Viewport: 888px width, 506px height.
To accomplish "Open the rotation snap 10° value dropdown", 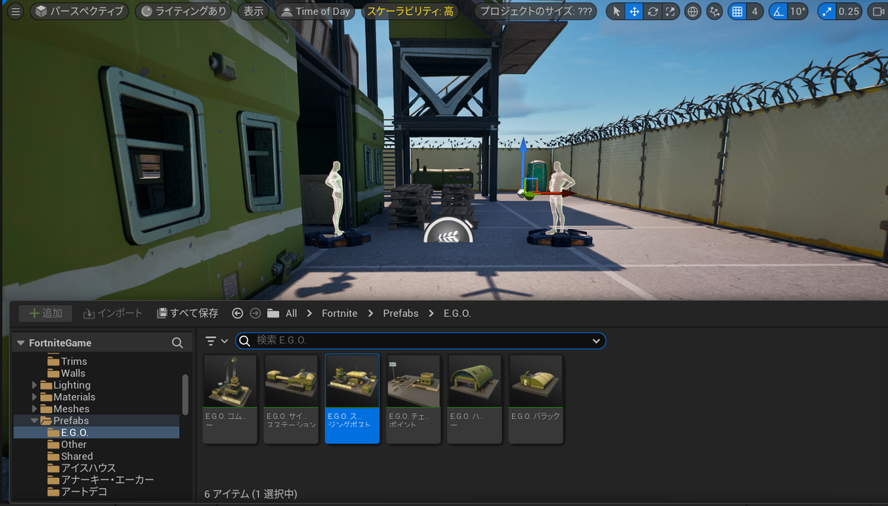I will (798, 11).
